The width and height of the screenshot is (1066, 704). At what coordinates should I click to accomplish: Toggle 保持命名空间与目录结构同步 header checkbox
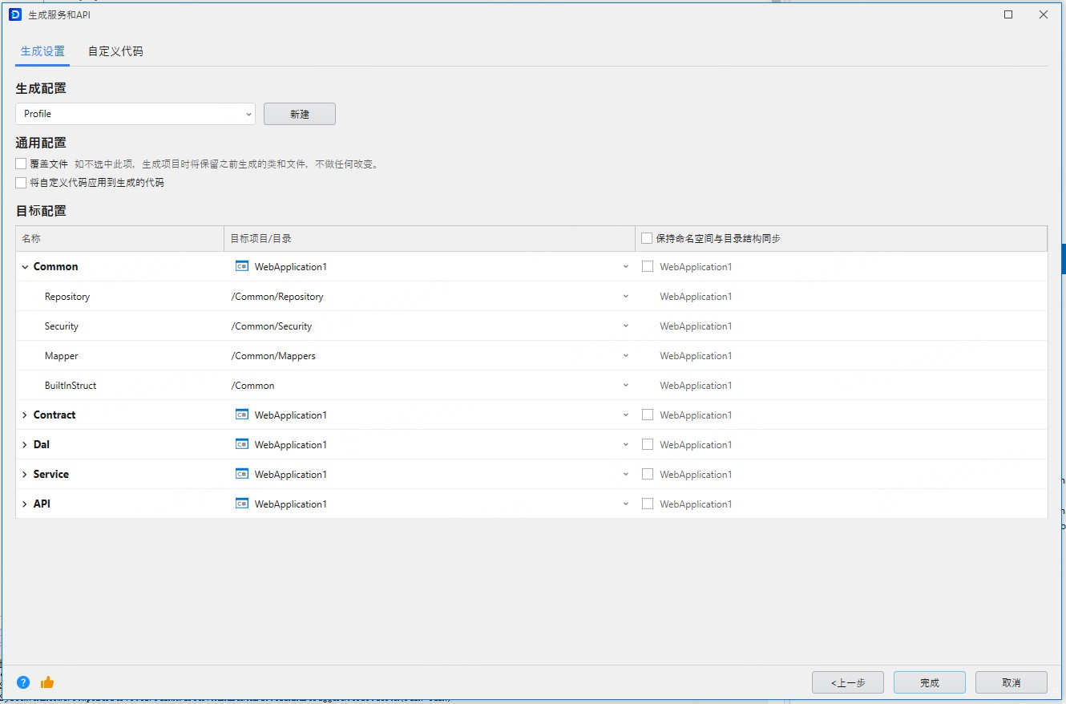[x=647, y=238]
